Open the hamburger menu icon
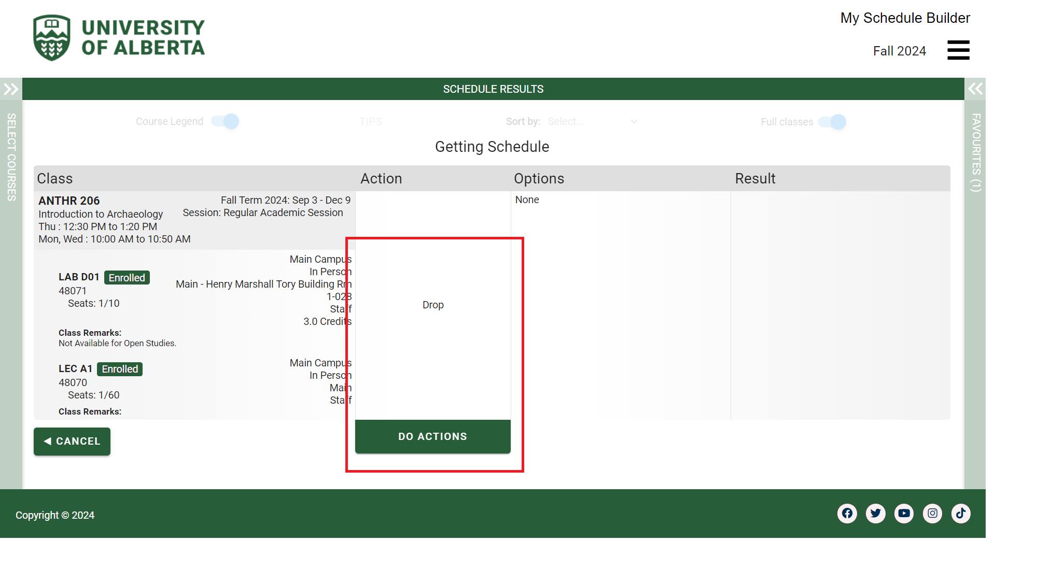The height and width of the screenshot is (583, 1037). point(958,50)
